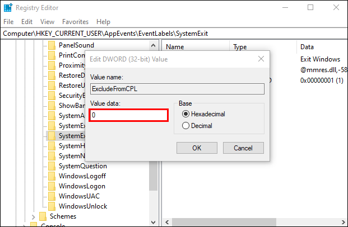Screen dimensions: 348x227
Task: Select the Hexadecimal base option
Action: (x=186, y=114)
